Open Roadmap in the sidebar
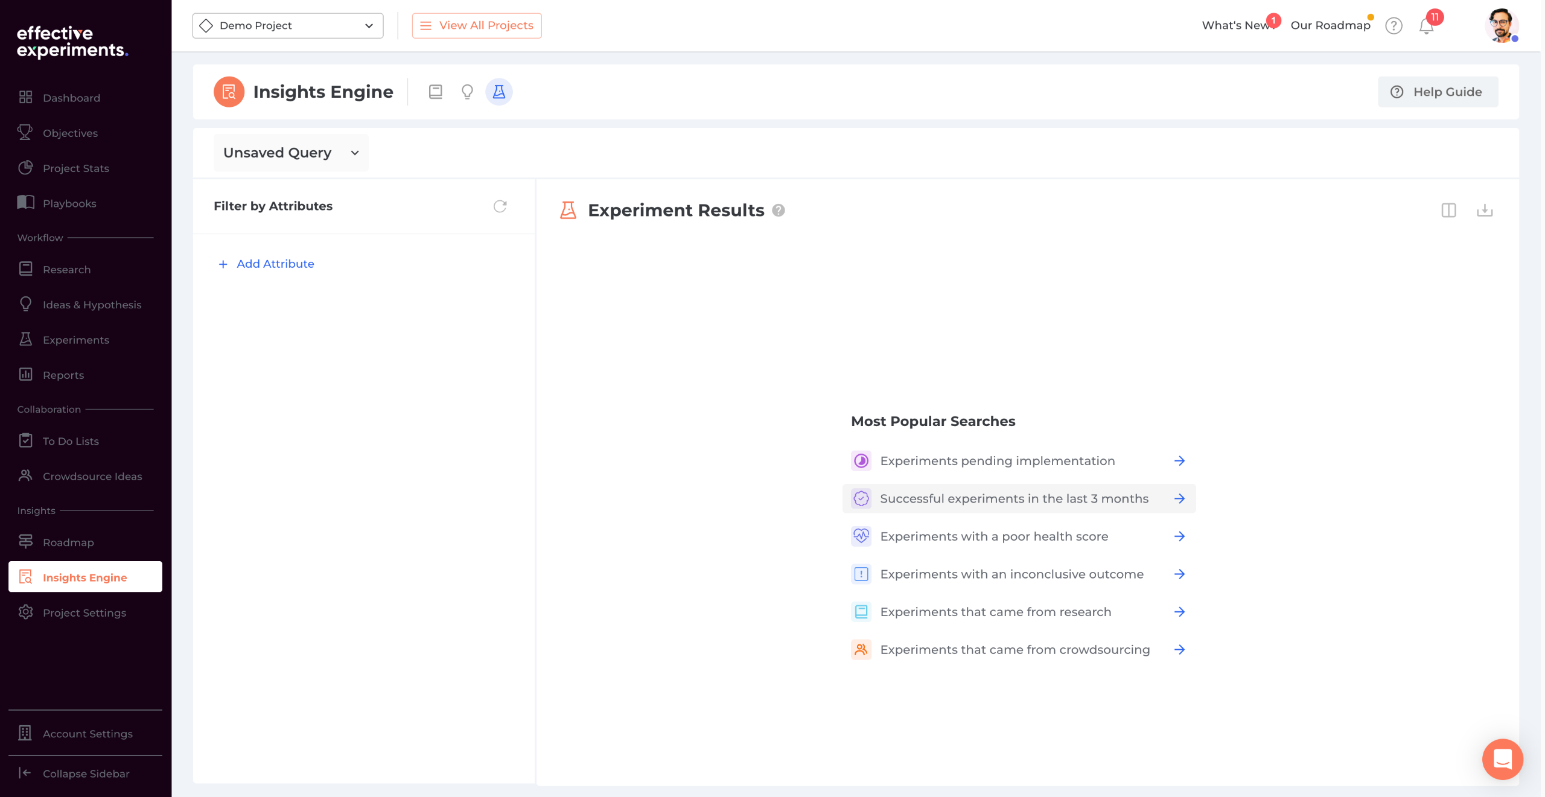 68,542
